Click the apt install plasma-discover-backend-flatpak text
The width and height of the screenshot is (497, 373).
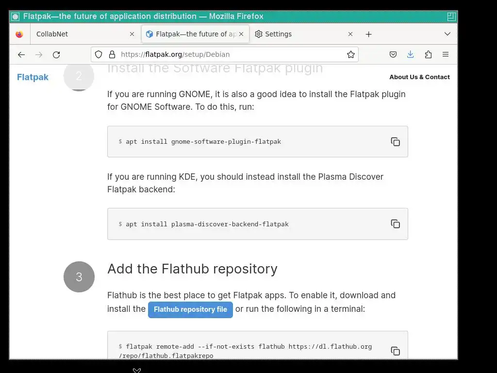(x=207, y=224)
